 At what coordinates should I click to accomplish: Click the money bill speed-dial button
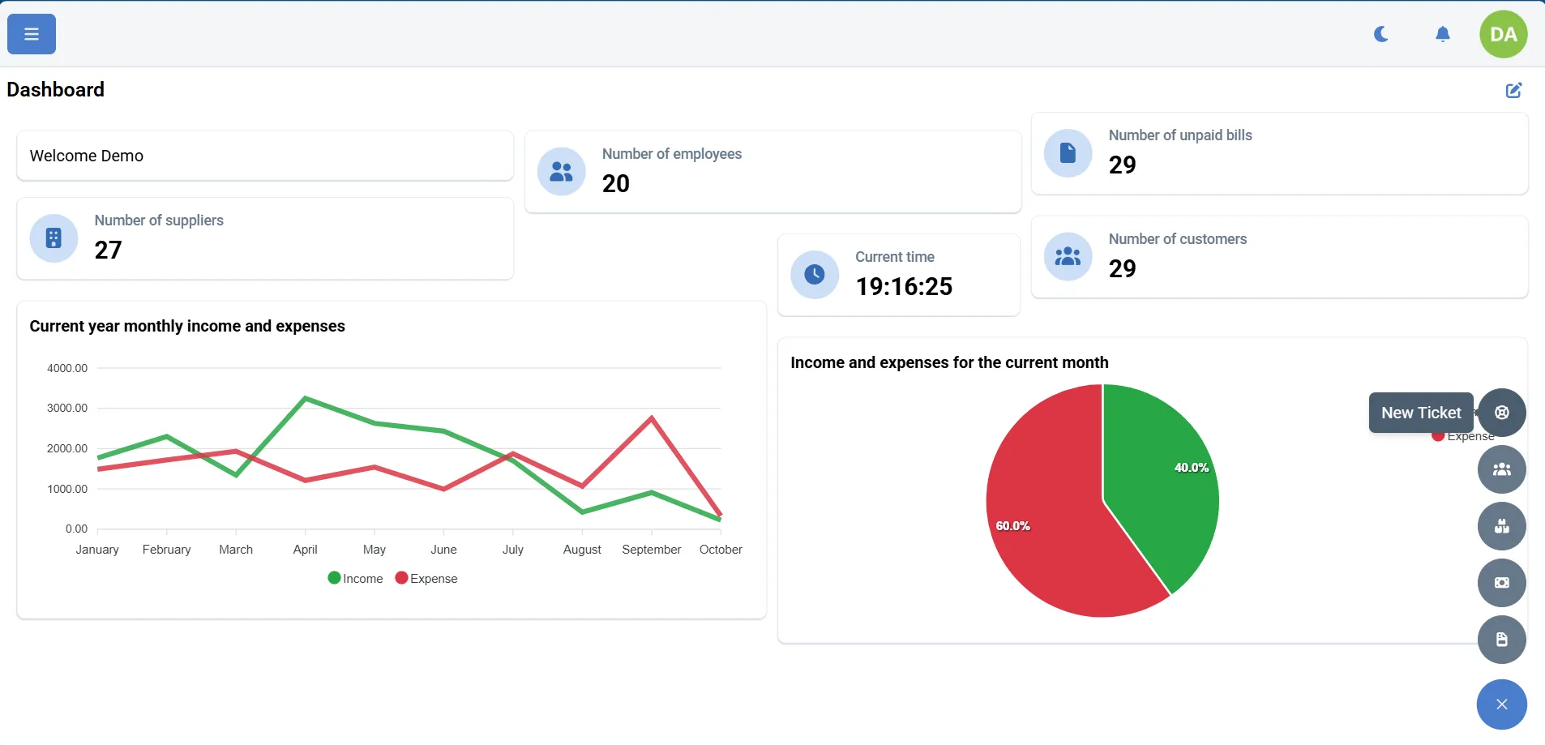point(1501,583)
